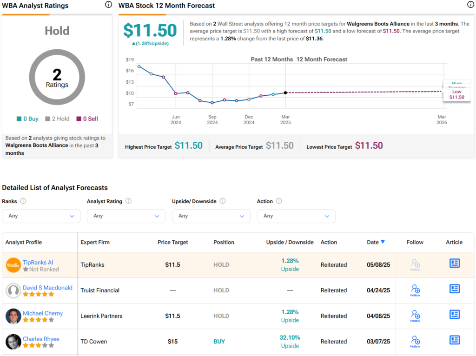Click the Action column header
Image resolution: width=476 pixels, height=356 pixels.
pos(329,242)
